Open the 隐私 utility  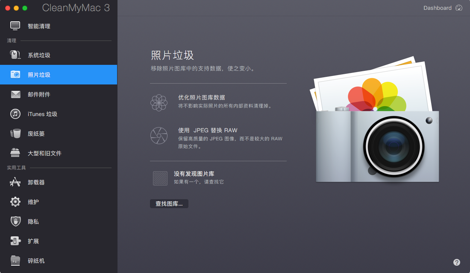pos(59,221)
